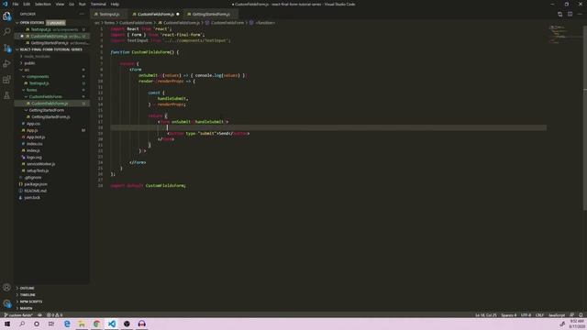Open the Accounts icon in activity bar

pyautogui.click(x=6, y=287)
